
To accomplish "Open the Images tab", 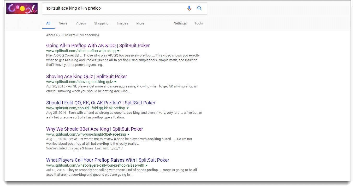I will point(122,23).
